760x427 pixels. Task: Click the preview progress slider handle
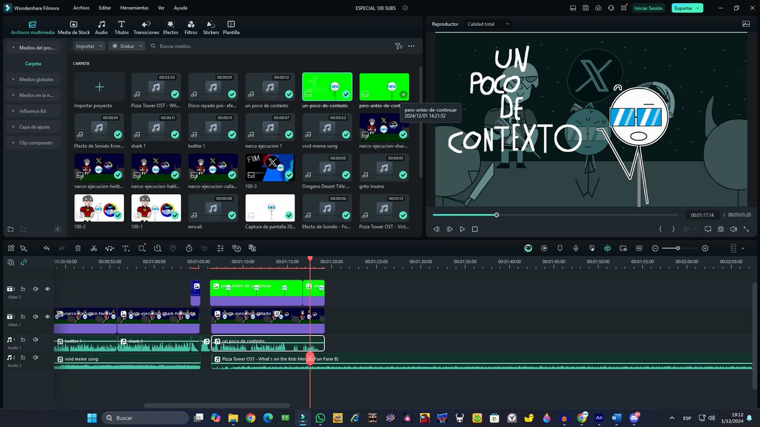coord(497,215)
